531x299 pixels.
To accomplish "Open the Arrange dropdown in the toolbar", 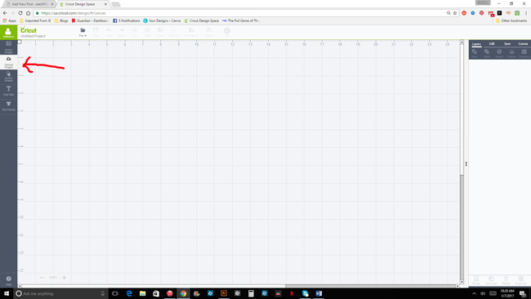I will (x=191, y=32).
